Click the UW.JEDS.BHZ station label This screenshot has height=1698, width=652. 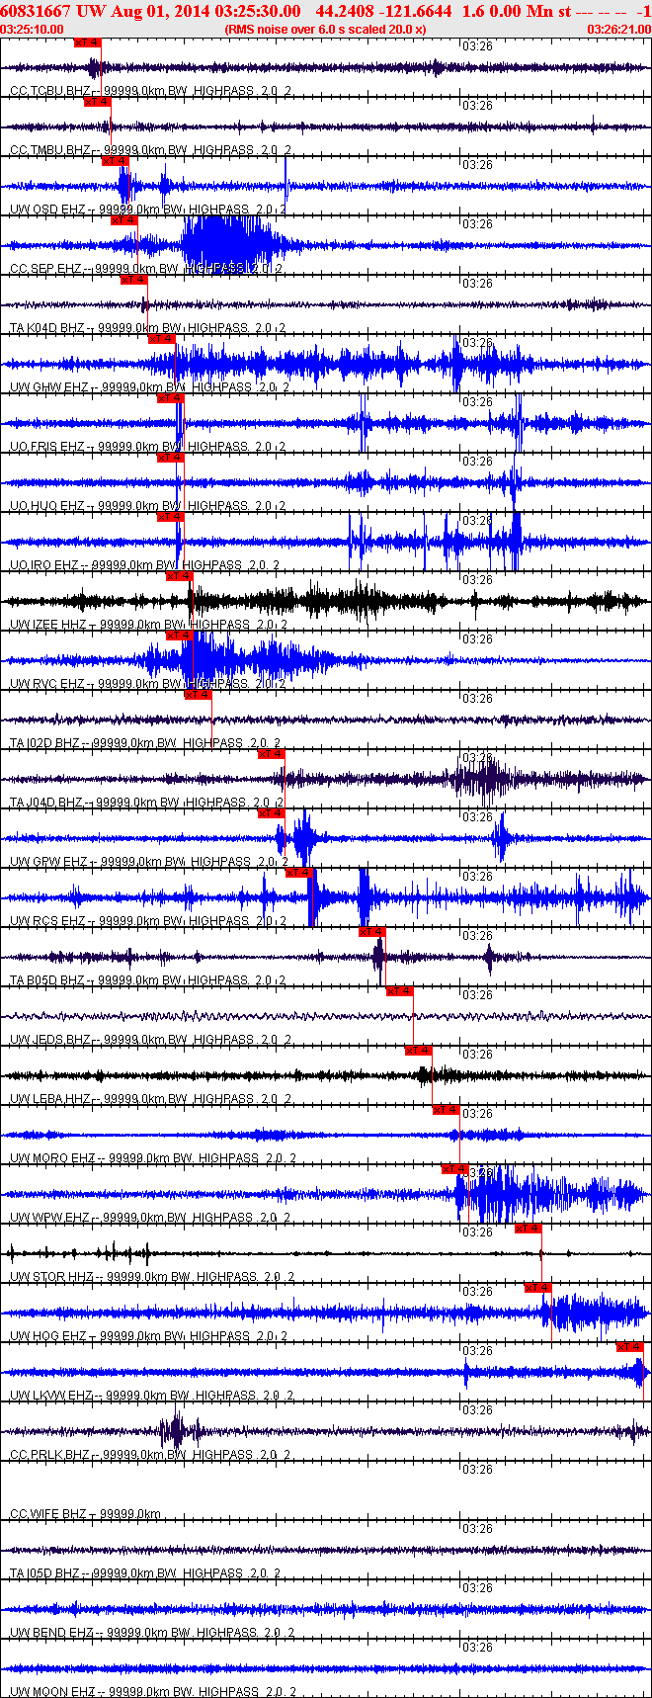[49, 1040]
